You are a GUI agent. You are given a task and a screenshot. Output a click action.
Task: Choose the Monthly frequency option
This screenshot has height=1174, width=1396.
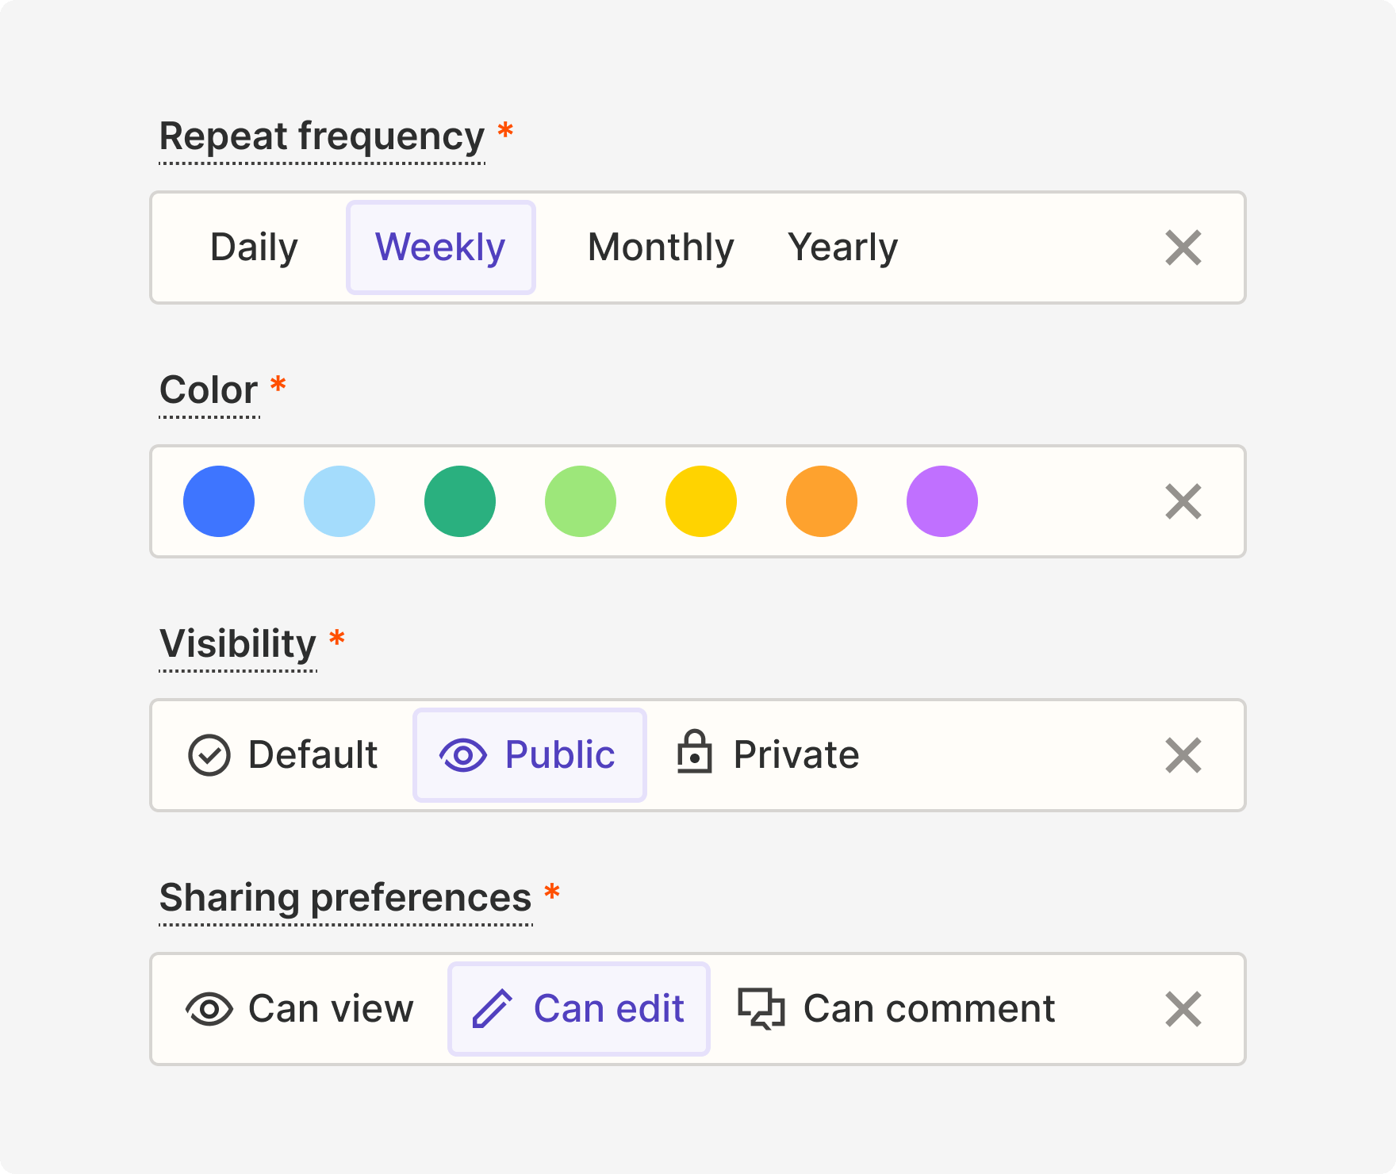click(x=661, y=247)
